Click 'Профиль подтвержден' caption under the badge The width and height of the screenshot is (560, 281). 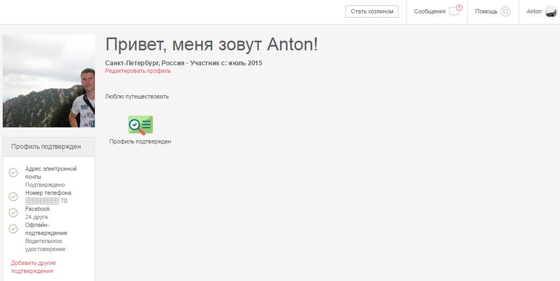[x=141, y=141]
